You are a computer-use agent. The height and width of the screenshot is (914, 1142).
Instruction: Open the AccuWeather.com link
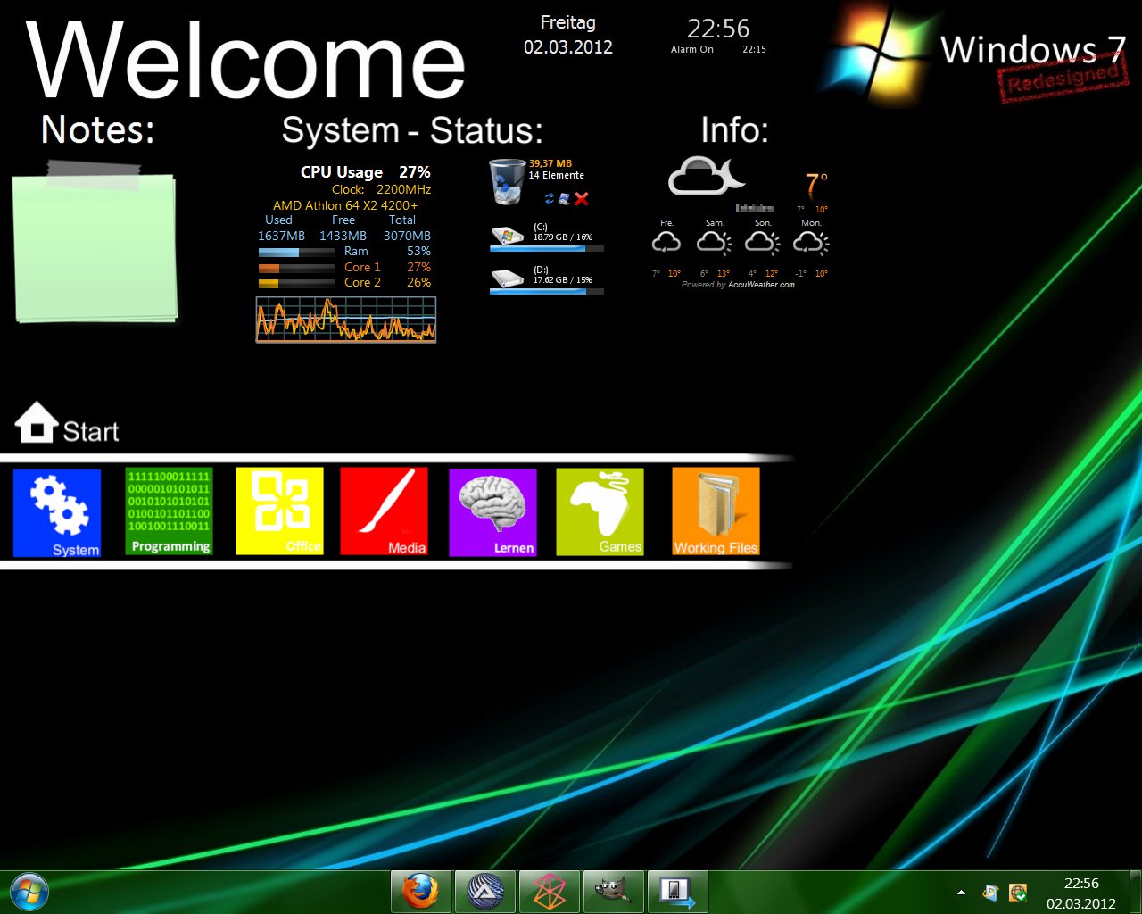click(x=761, y=285)
